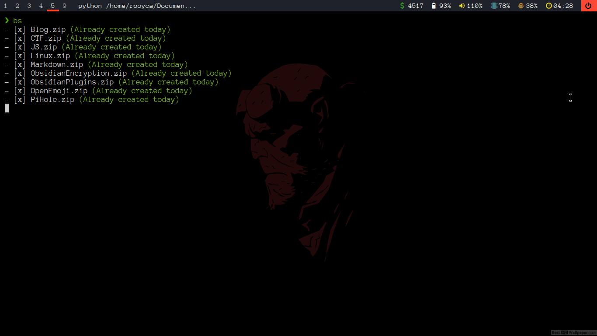This screenshot has height=336, width=597.
Task: Click the status message after JS.zip
Action: pyautogui.click(x=111, y=47)
